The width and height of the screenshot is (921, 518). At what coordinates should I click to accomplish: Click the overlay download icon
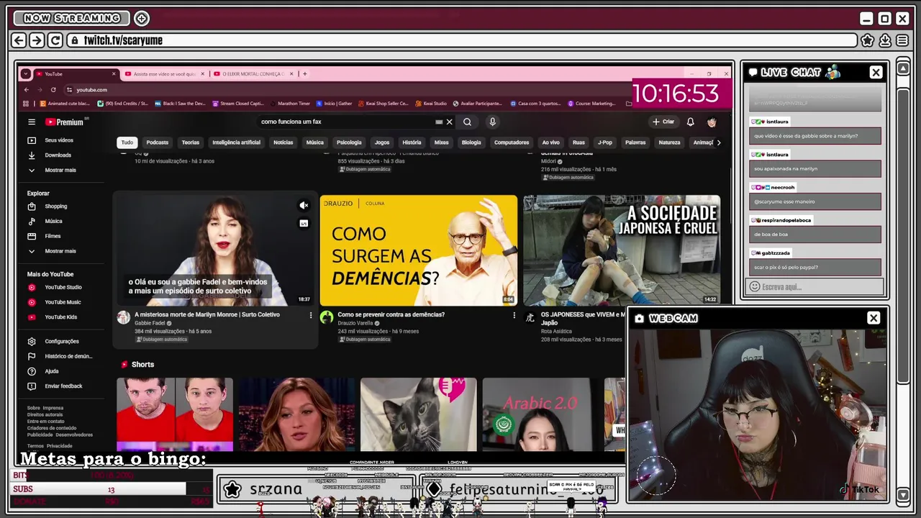click(885, 40)
